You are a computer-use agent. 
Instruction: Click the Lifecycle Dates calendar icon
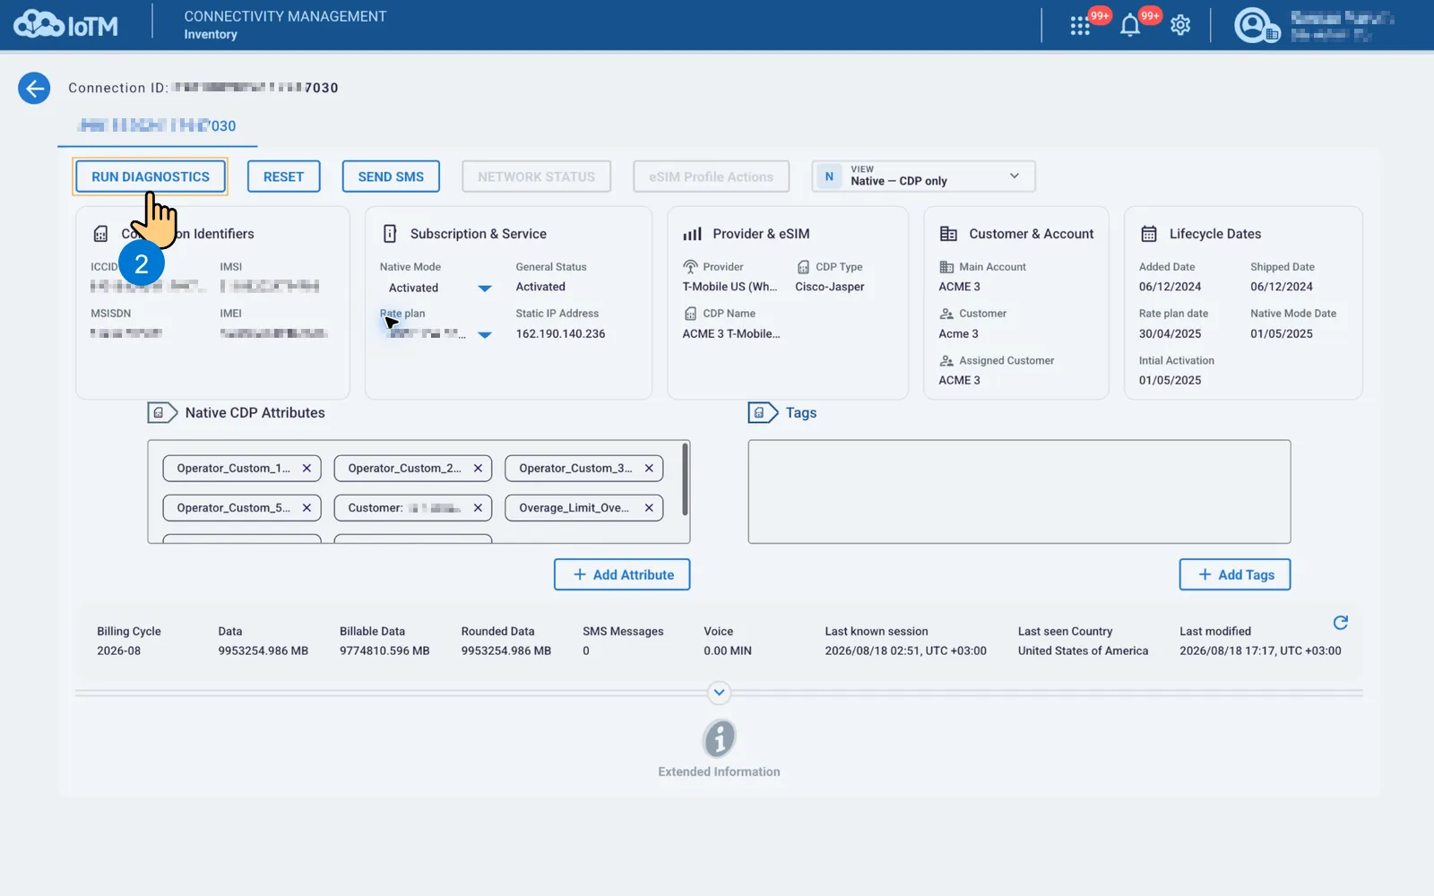pos(1148,234)
